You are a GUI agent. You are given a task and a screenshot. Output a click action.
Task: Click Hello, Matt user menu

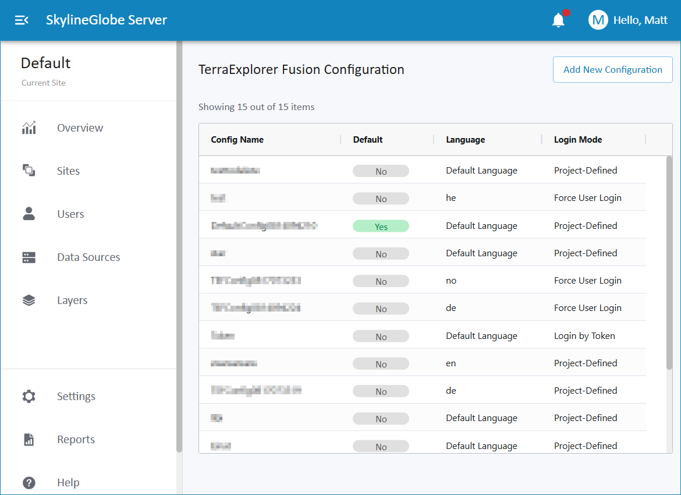(640, 20)
